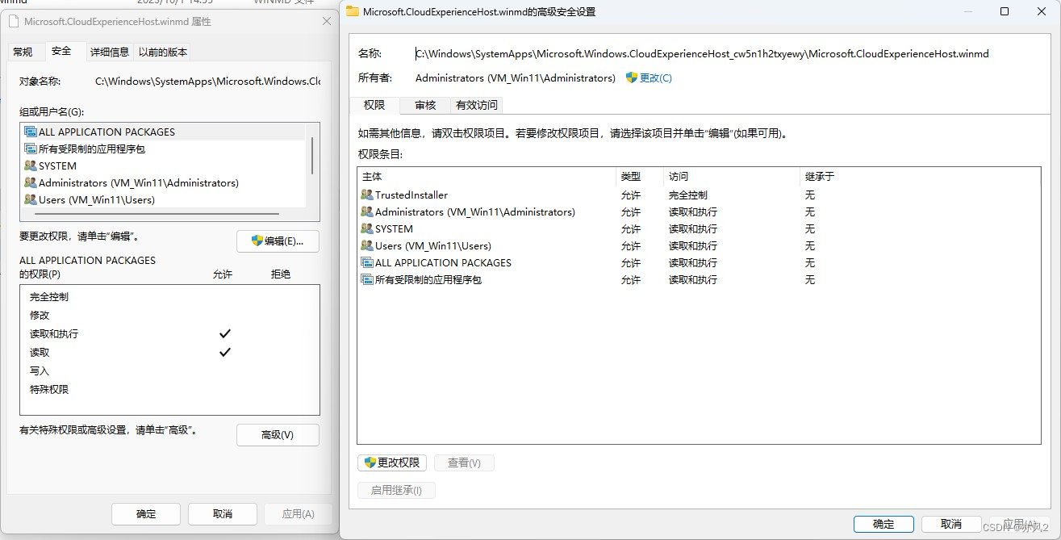The width and height of the screenshot is (1061, 540).
Task: Click the SYSTEM icon in the permission entries
Action: point(367,228)
